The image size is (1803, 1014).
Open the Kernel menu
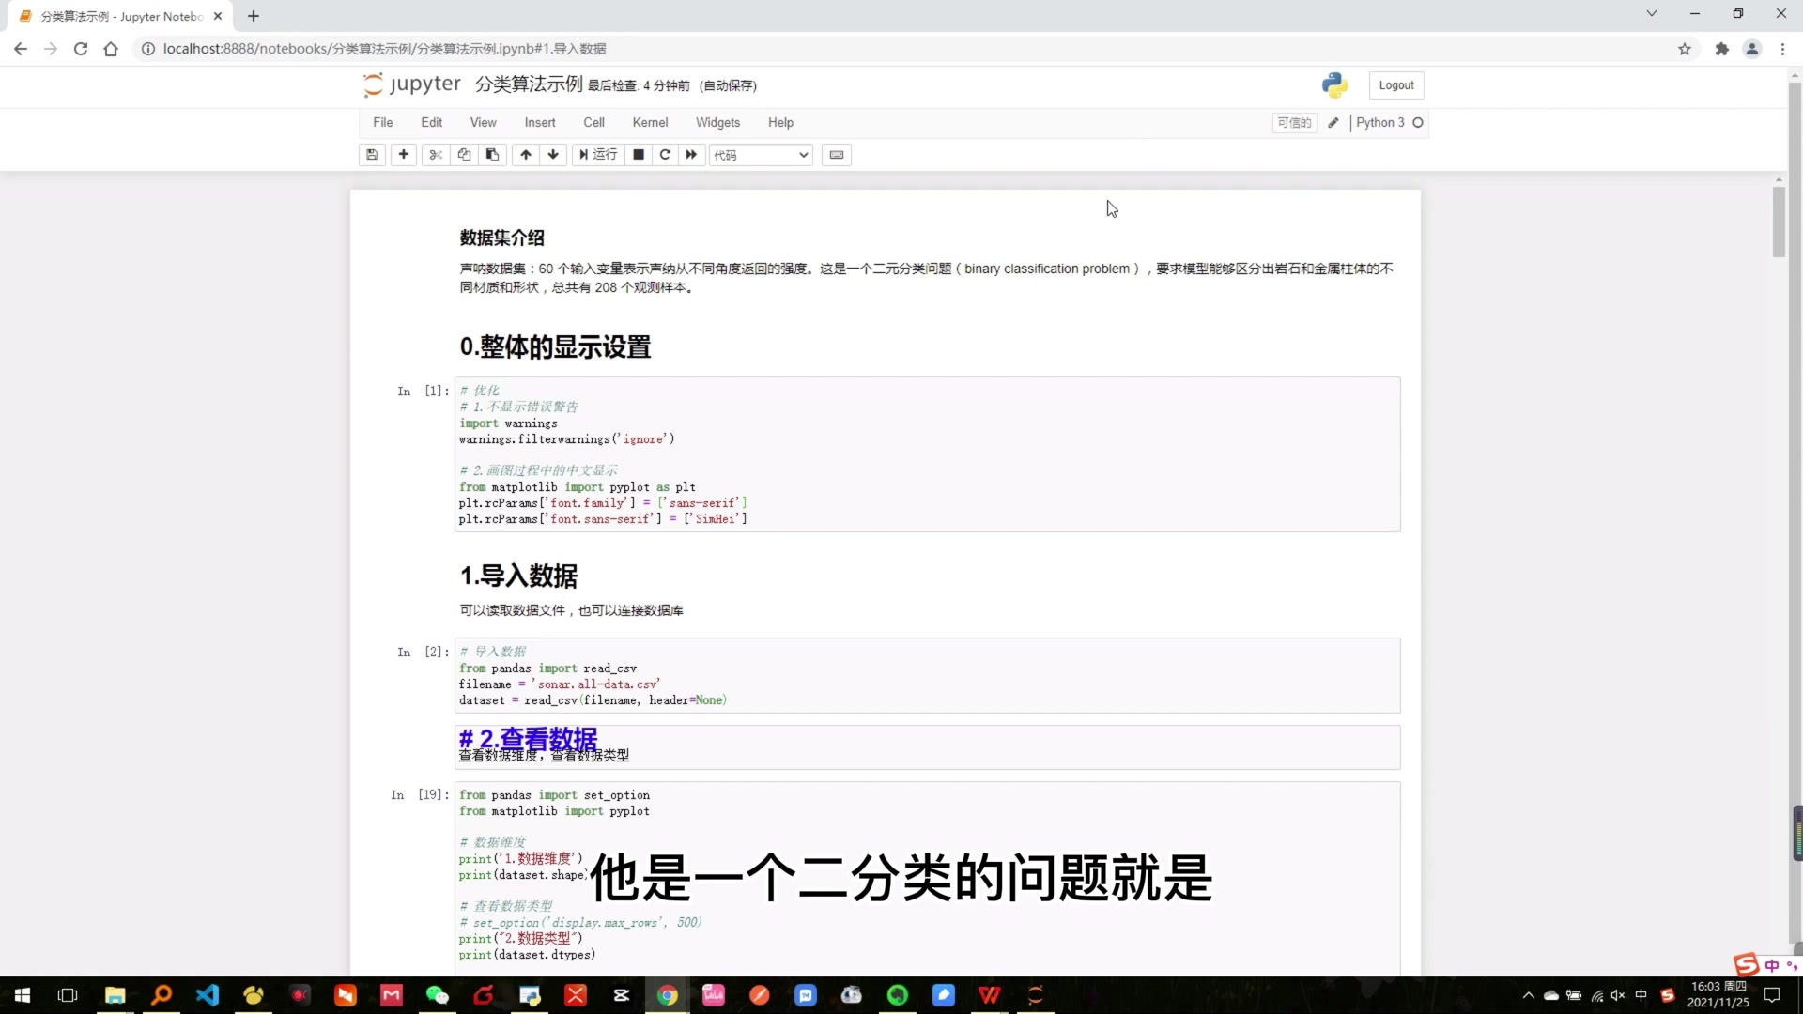650,123
